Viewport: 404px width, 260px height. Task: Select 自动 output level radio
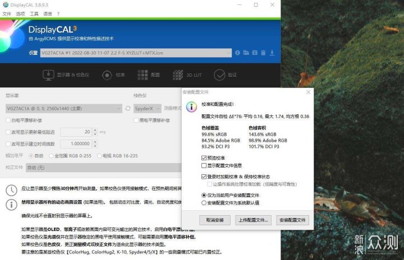pos(31,156)
